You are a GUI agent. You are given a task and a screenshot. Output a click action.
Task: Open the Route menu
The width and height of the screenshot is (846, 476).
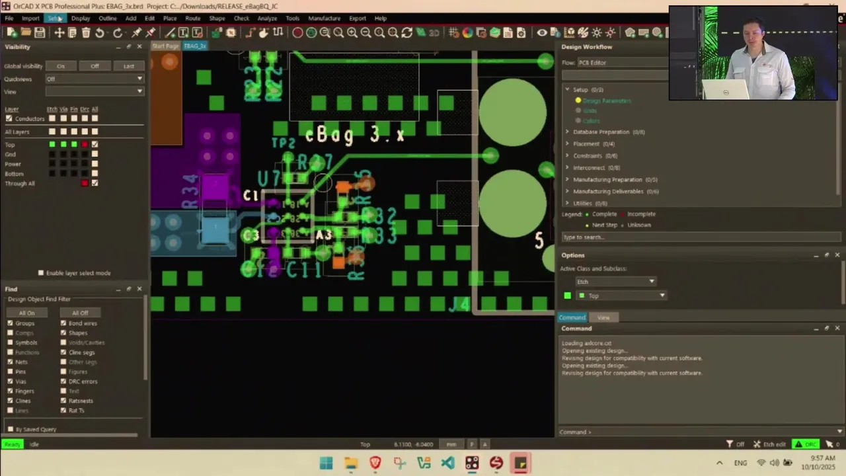(x=192, y=18)
